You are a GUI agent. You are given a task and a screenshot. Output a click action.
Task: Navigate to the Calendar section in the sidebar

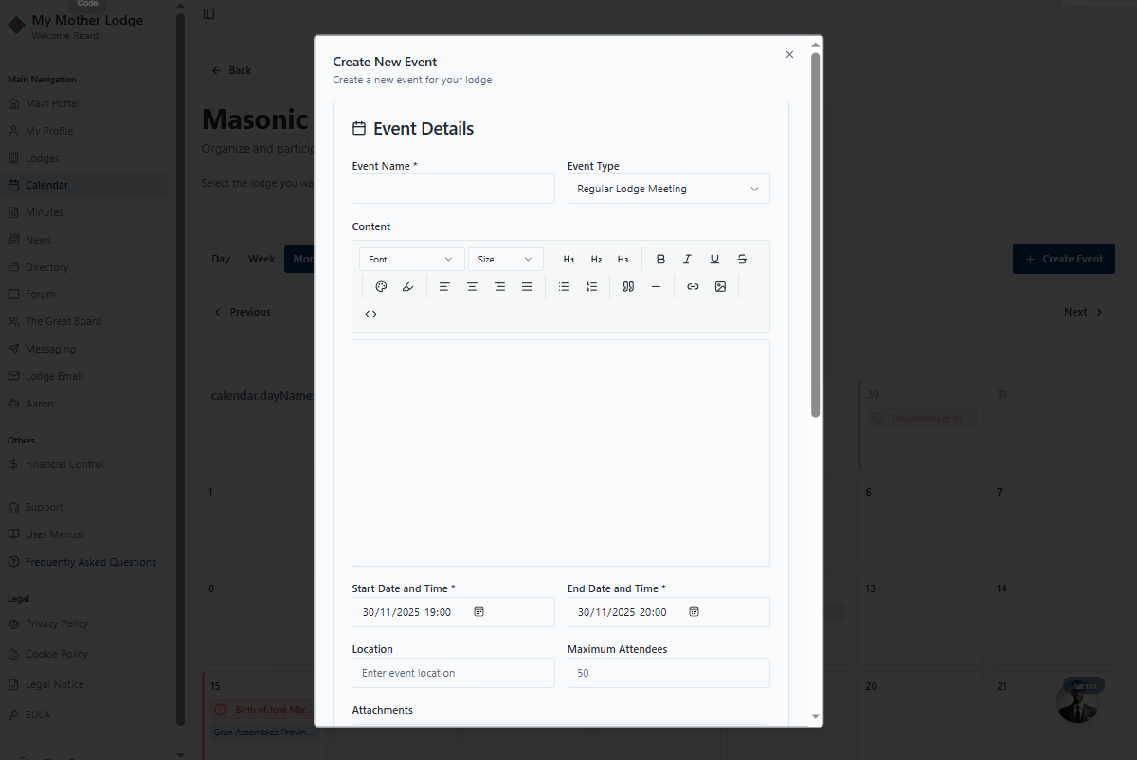(x=46, y=185)
